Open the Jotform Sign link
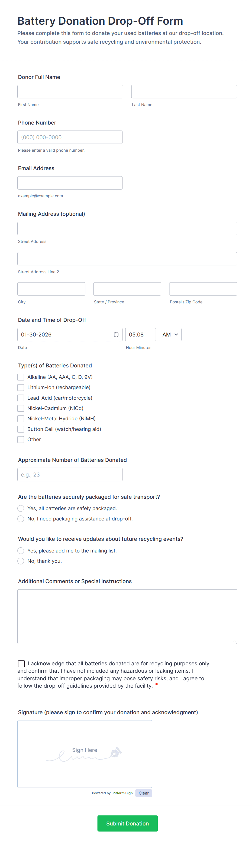Image resolution: width=252 pixels, height=845 pixels. tap(122, 793)
